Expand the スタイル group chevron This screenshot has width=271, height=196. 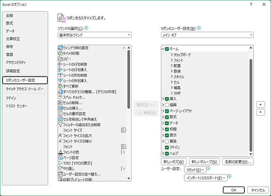tap(172, 77)
